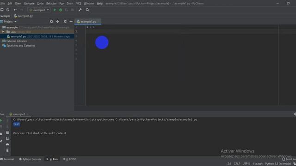Click the python.exe command line in console

point(105,119)
